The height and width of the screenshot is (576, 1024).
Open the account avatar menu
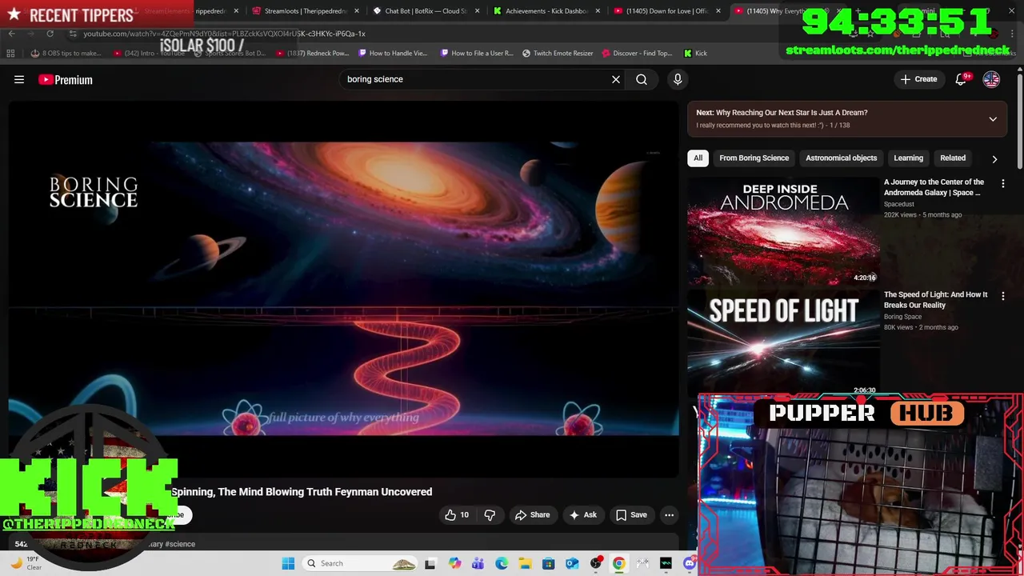click(991, 79)
